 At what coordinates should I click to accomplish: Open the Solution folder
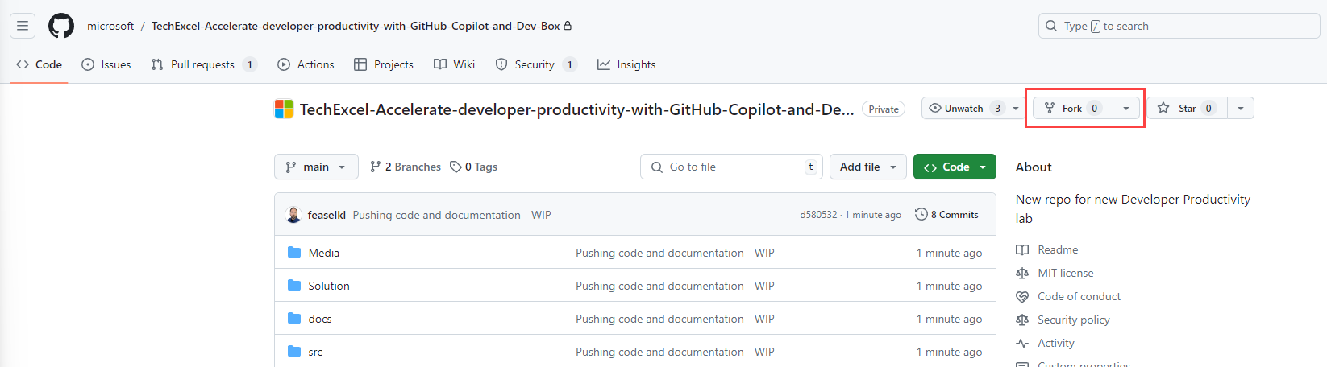(x=329, y=286)
